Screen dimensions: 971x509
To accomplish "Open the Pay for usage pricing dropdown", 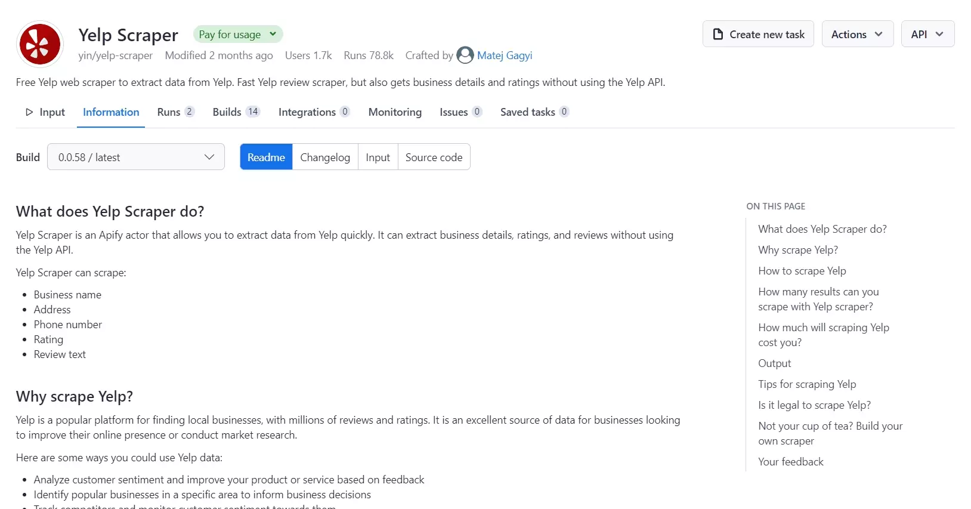I will tap(237, 35).
